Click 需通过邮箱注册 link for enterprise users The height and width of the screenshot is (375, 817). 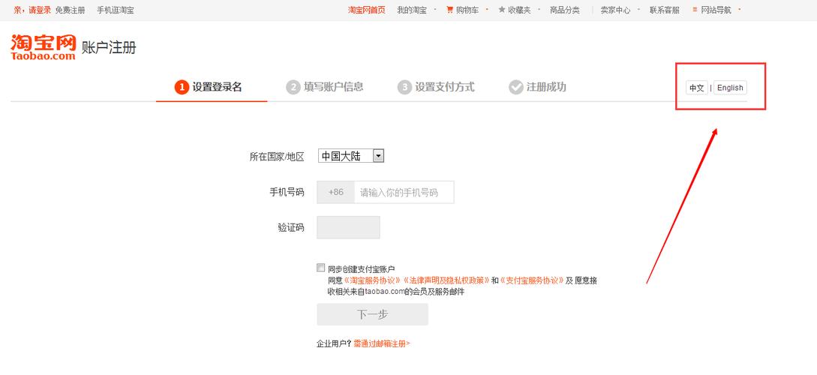[x=382, y=343]
